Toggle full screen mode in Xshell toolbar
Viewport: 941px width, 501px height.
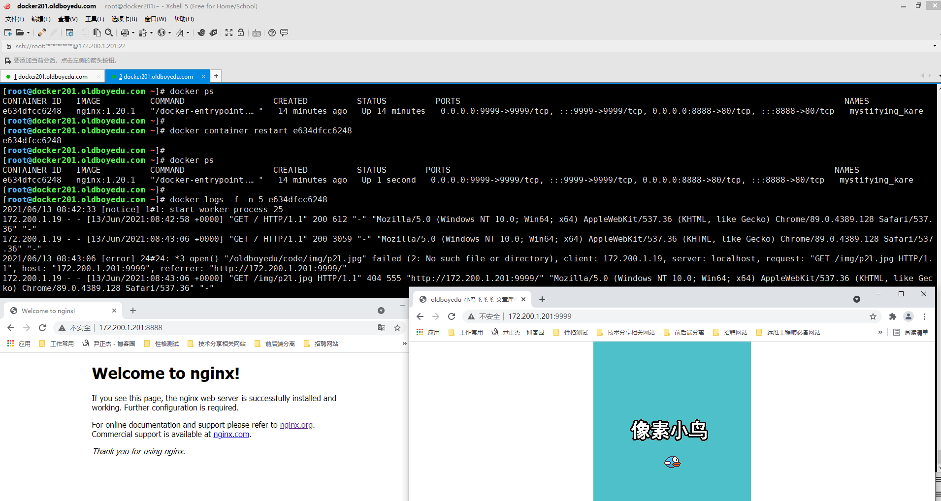(x=229, y=32)
